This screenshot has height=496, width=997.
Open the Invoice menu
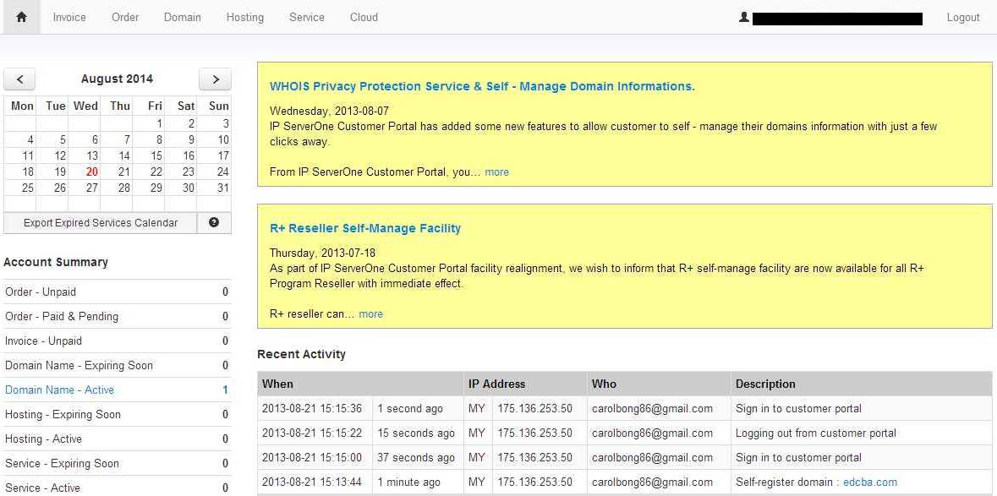(x=69, y=17)
